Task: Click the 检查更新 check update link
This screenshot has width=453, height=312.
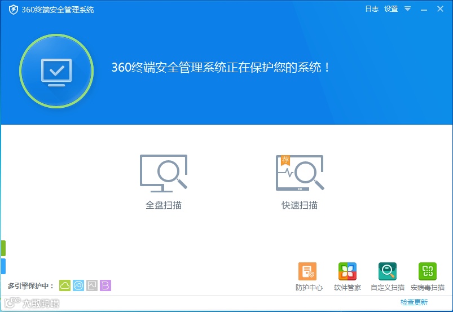Action: (x=414, y=302)
